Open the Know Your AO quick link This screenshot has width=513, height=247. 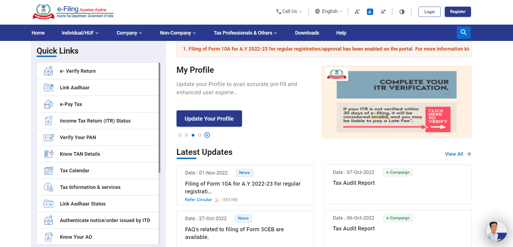(98, 237)
